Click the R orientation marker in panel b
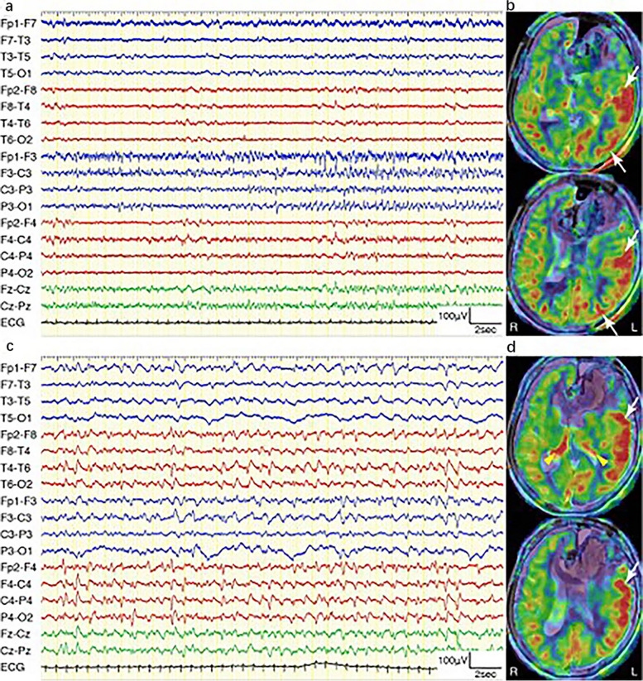 (x=514, y=329)
